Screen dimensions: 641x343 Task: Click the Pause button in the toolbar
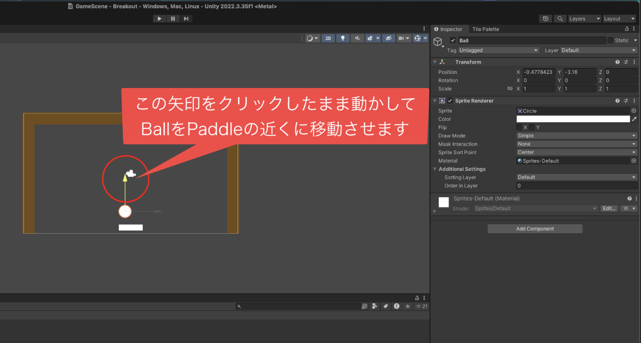pos(173,19)
